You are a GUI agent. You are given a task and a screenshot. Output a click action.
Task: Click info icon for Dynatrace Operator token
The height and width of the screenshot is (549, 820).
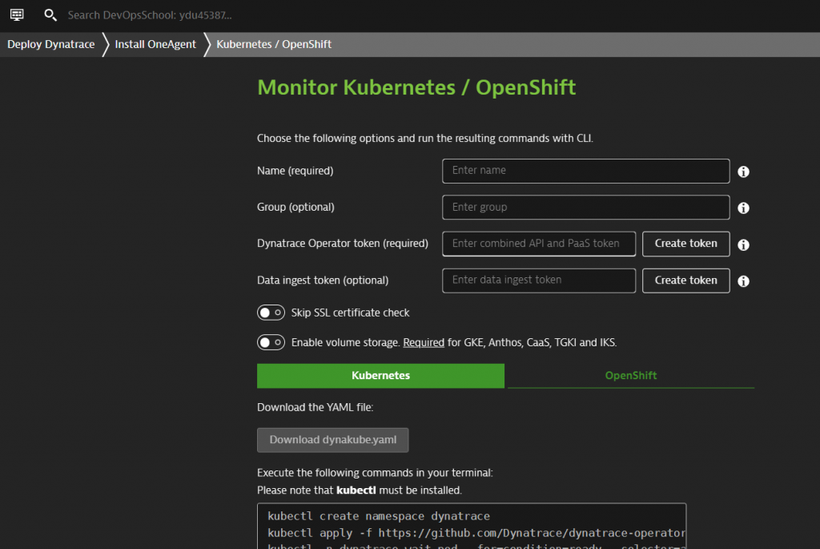(743, 245)
